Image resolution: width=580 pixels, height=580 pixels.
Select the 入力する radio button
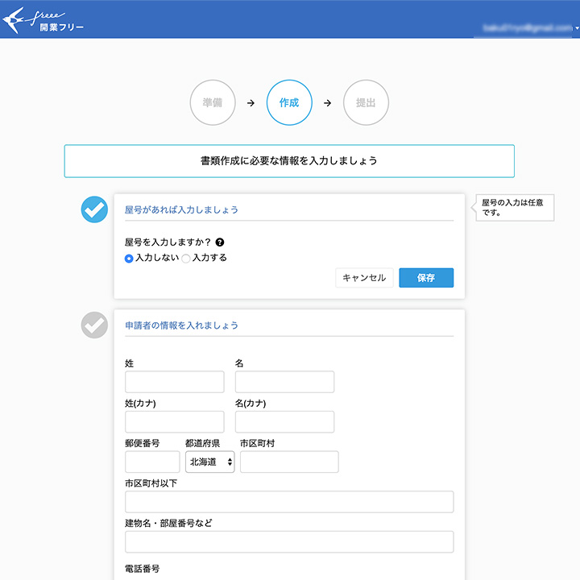186,259
